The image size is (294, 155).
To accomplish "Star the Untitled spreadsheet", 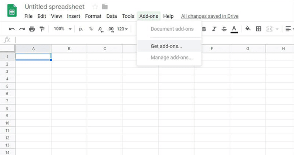I will [x=95, y=7].
